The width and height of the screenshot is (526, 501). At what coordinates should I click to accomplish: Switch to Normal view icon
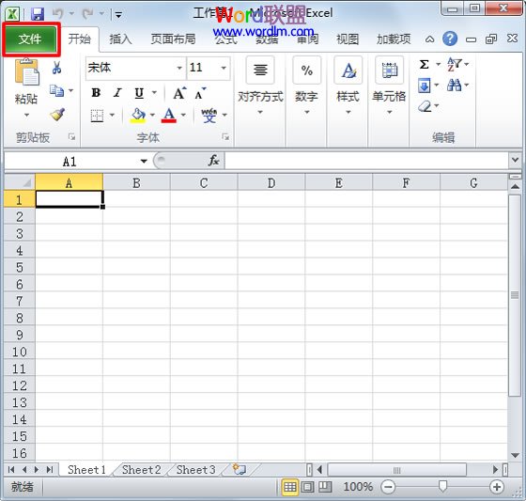coord(290,487)
